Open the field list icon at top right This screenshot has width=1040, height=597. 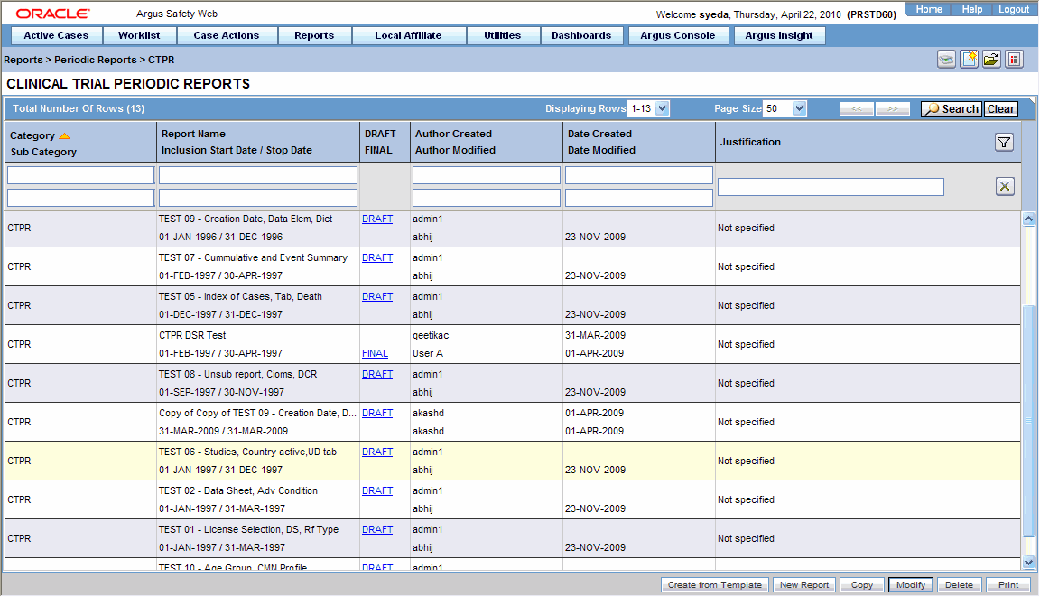[x=1014, y=59]
